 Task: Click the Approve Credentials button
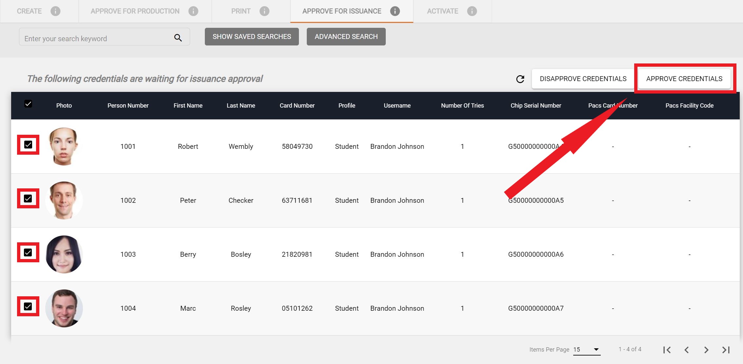pos(684,79)
